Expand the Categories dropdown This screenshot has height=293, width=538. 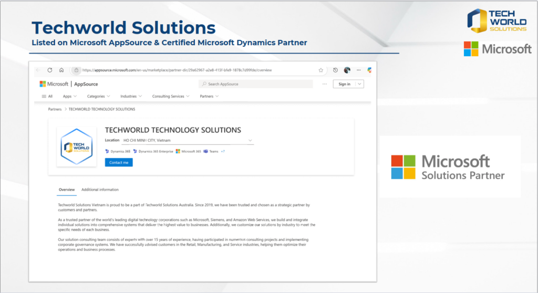(x=98, y=97)
